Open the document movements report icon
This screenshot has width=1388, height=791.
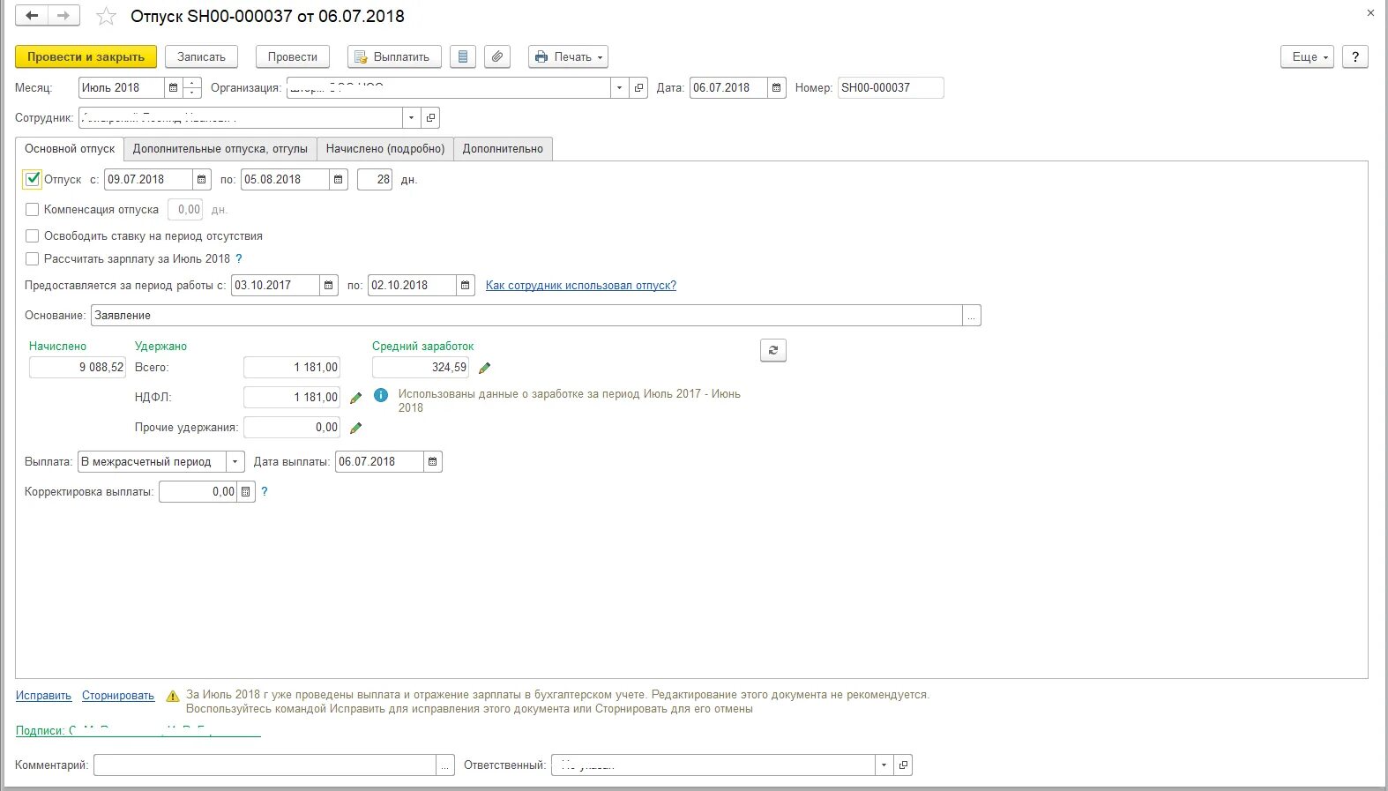click(463, 56)
